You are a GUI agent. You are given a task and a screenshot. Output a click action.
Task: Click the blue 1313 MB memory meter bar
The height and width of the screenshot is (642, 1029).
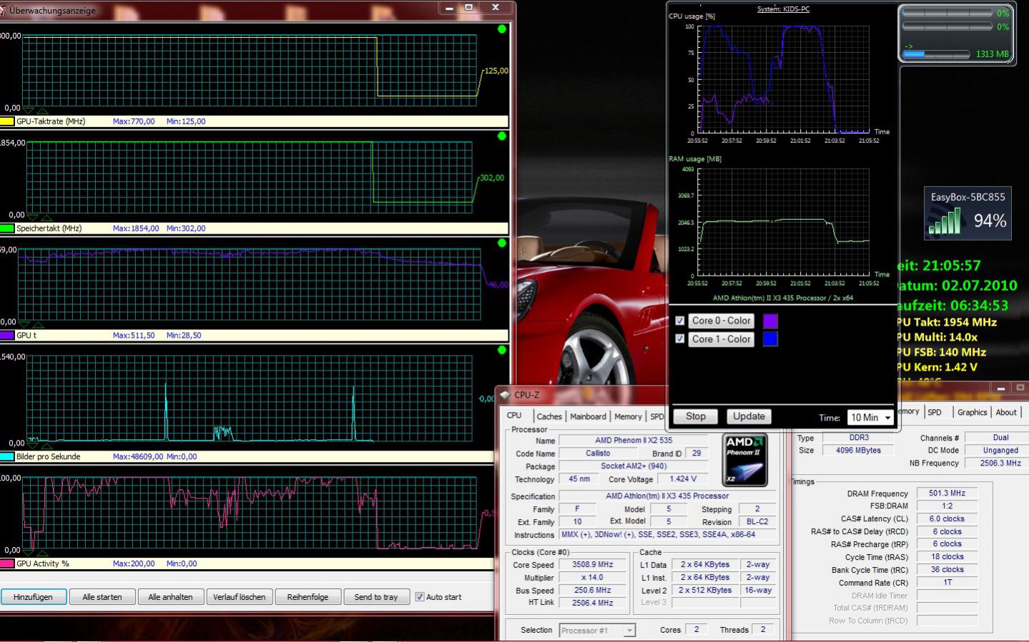click(937, 54)
